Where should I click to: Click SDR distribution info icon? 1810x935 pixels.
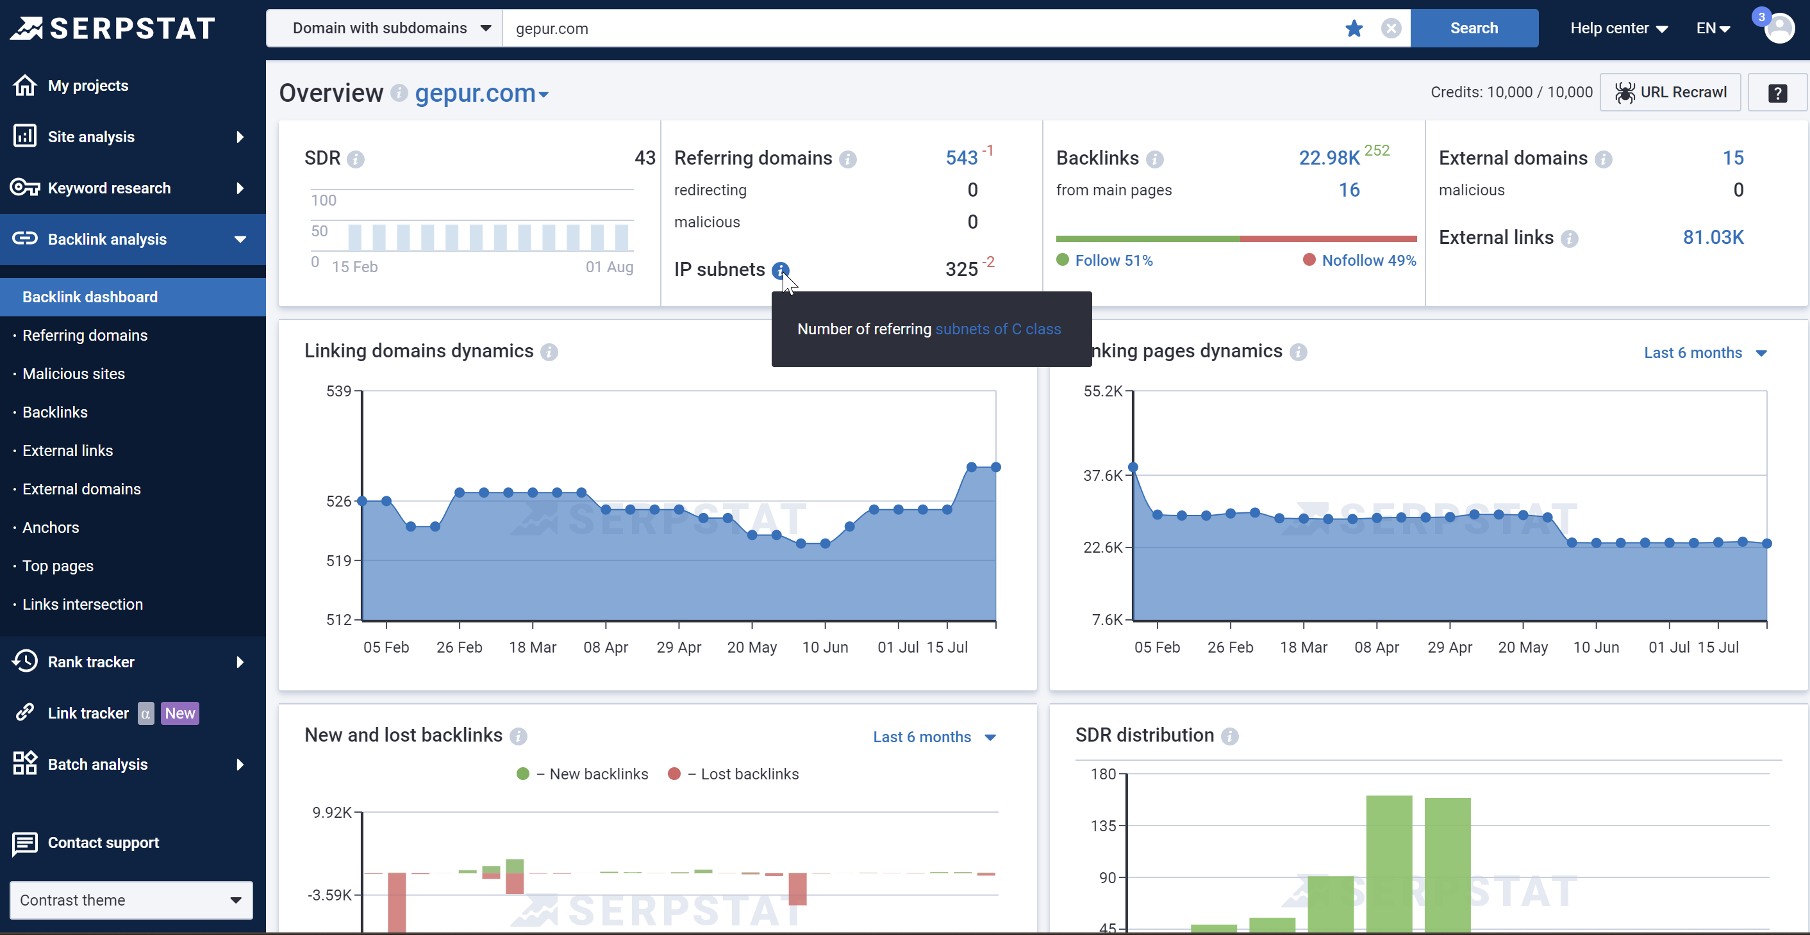click(1229, 736)
